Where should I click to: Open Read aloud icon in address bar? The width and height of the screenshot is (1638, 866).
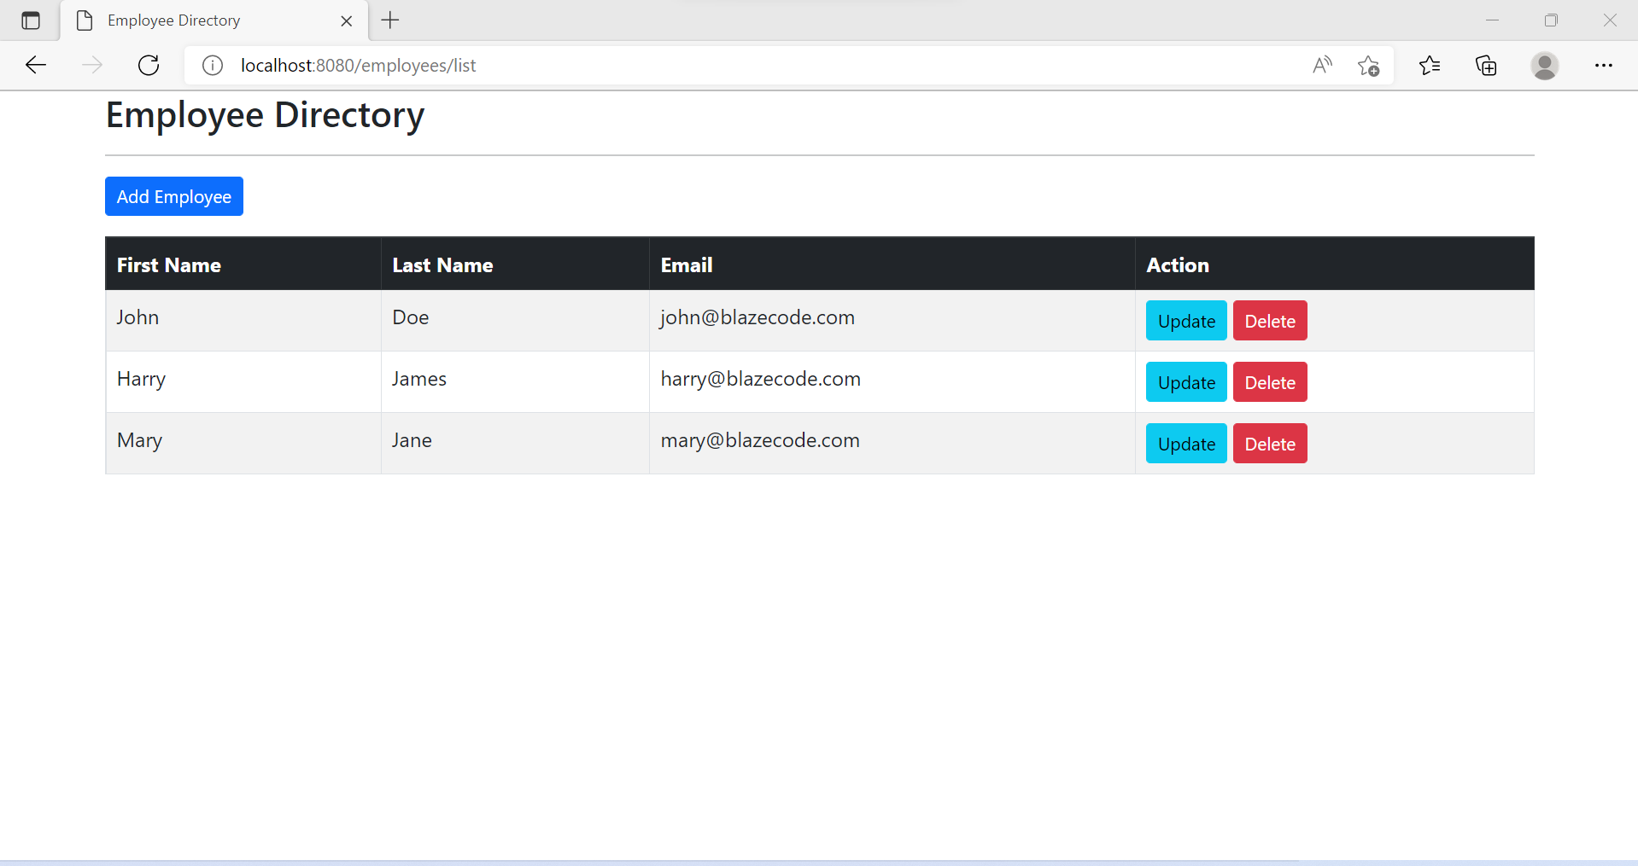(1322, 65)
